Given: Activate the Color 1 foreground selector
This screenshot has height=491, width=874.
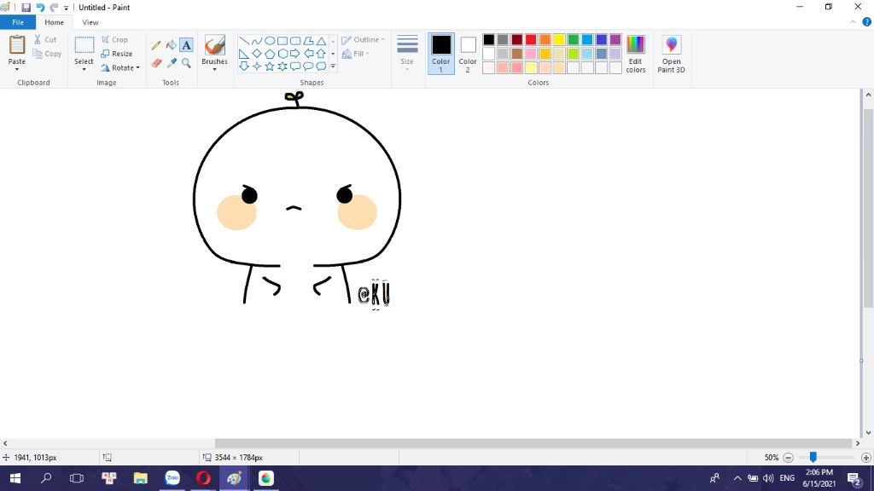Looking at the screenshot, I should [x=441, y=53].
